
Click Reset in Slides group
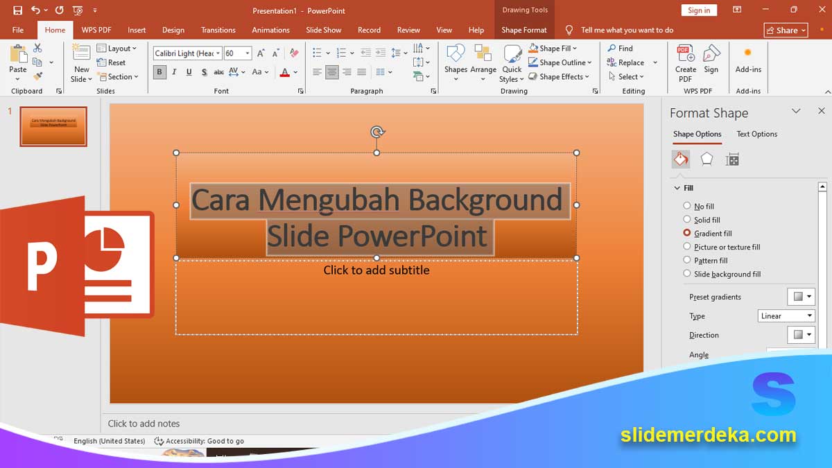[x=111, y=62]
